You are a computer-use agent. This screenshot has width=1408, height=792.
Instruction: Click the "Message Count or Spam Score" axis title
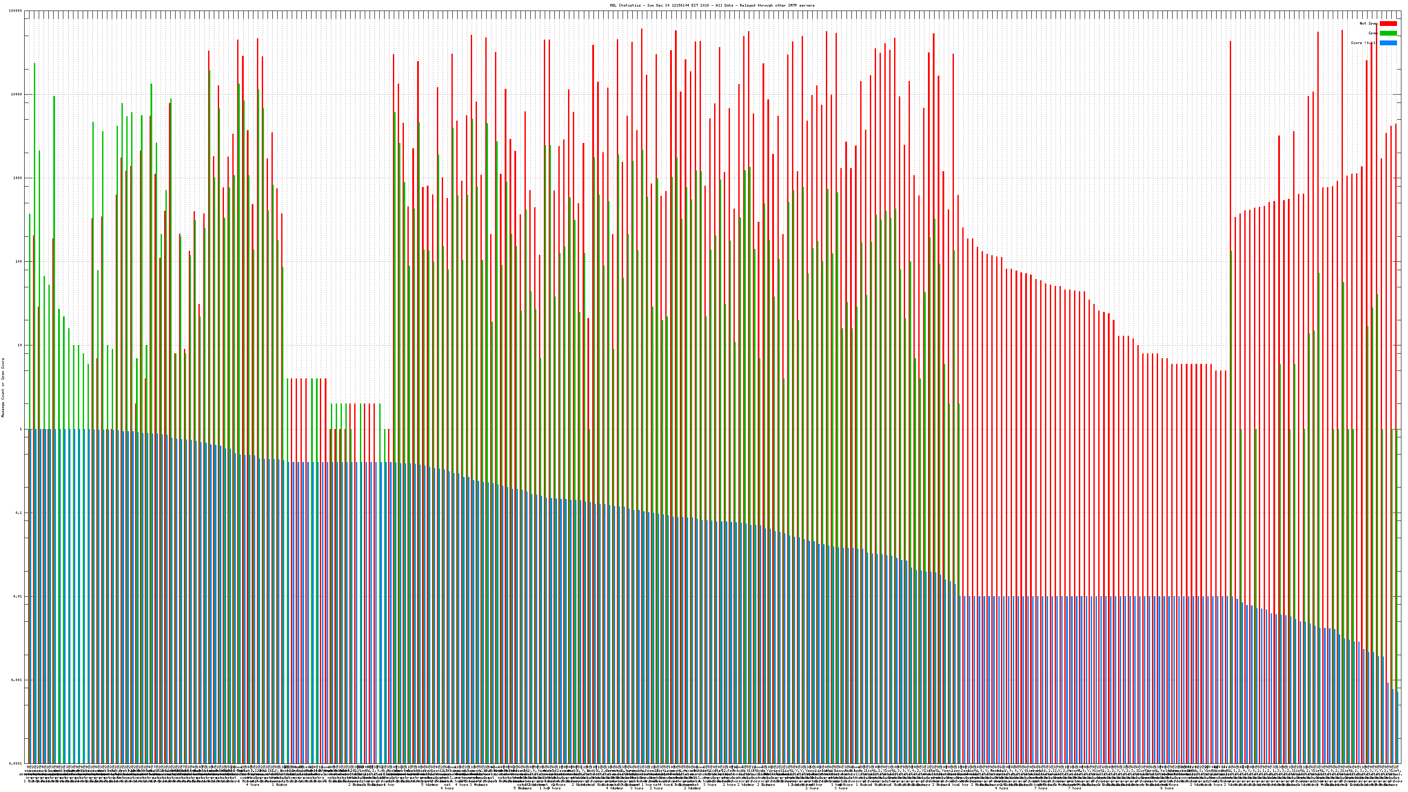click(x=3, y=388)
